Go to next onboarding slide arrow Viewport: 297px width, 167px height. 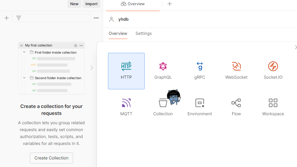coord(92,68)
